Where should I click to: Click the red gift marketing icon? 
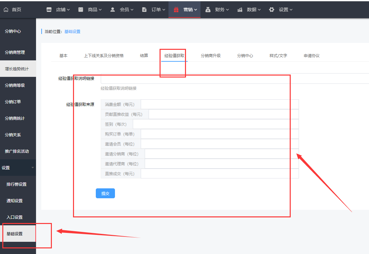click(x=176, y=10)
